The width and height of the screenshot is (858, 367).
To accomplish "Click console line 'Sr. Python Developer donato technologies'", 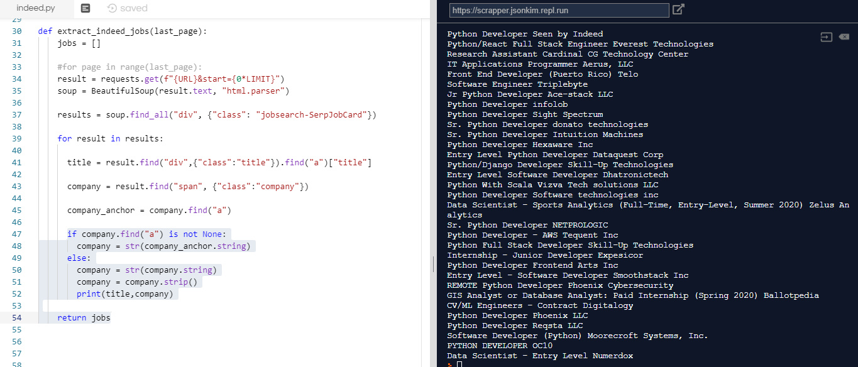I will click(x=547, y=124).
